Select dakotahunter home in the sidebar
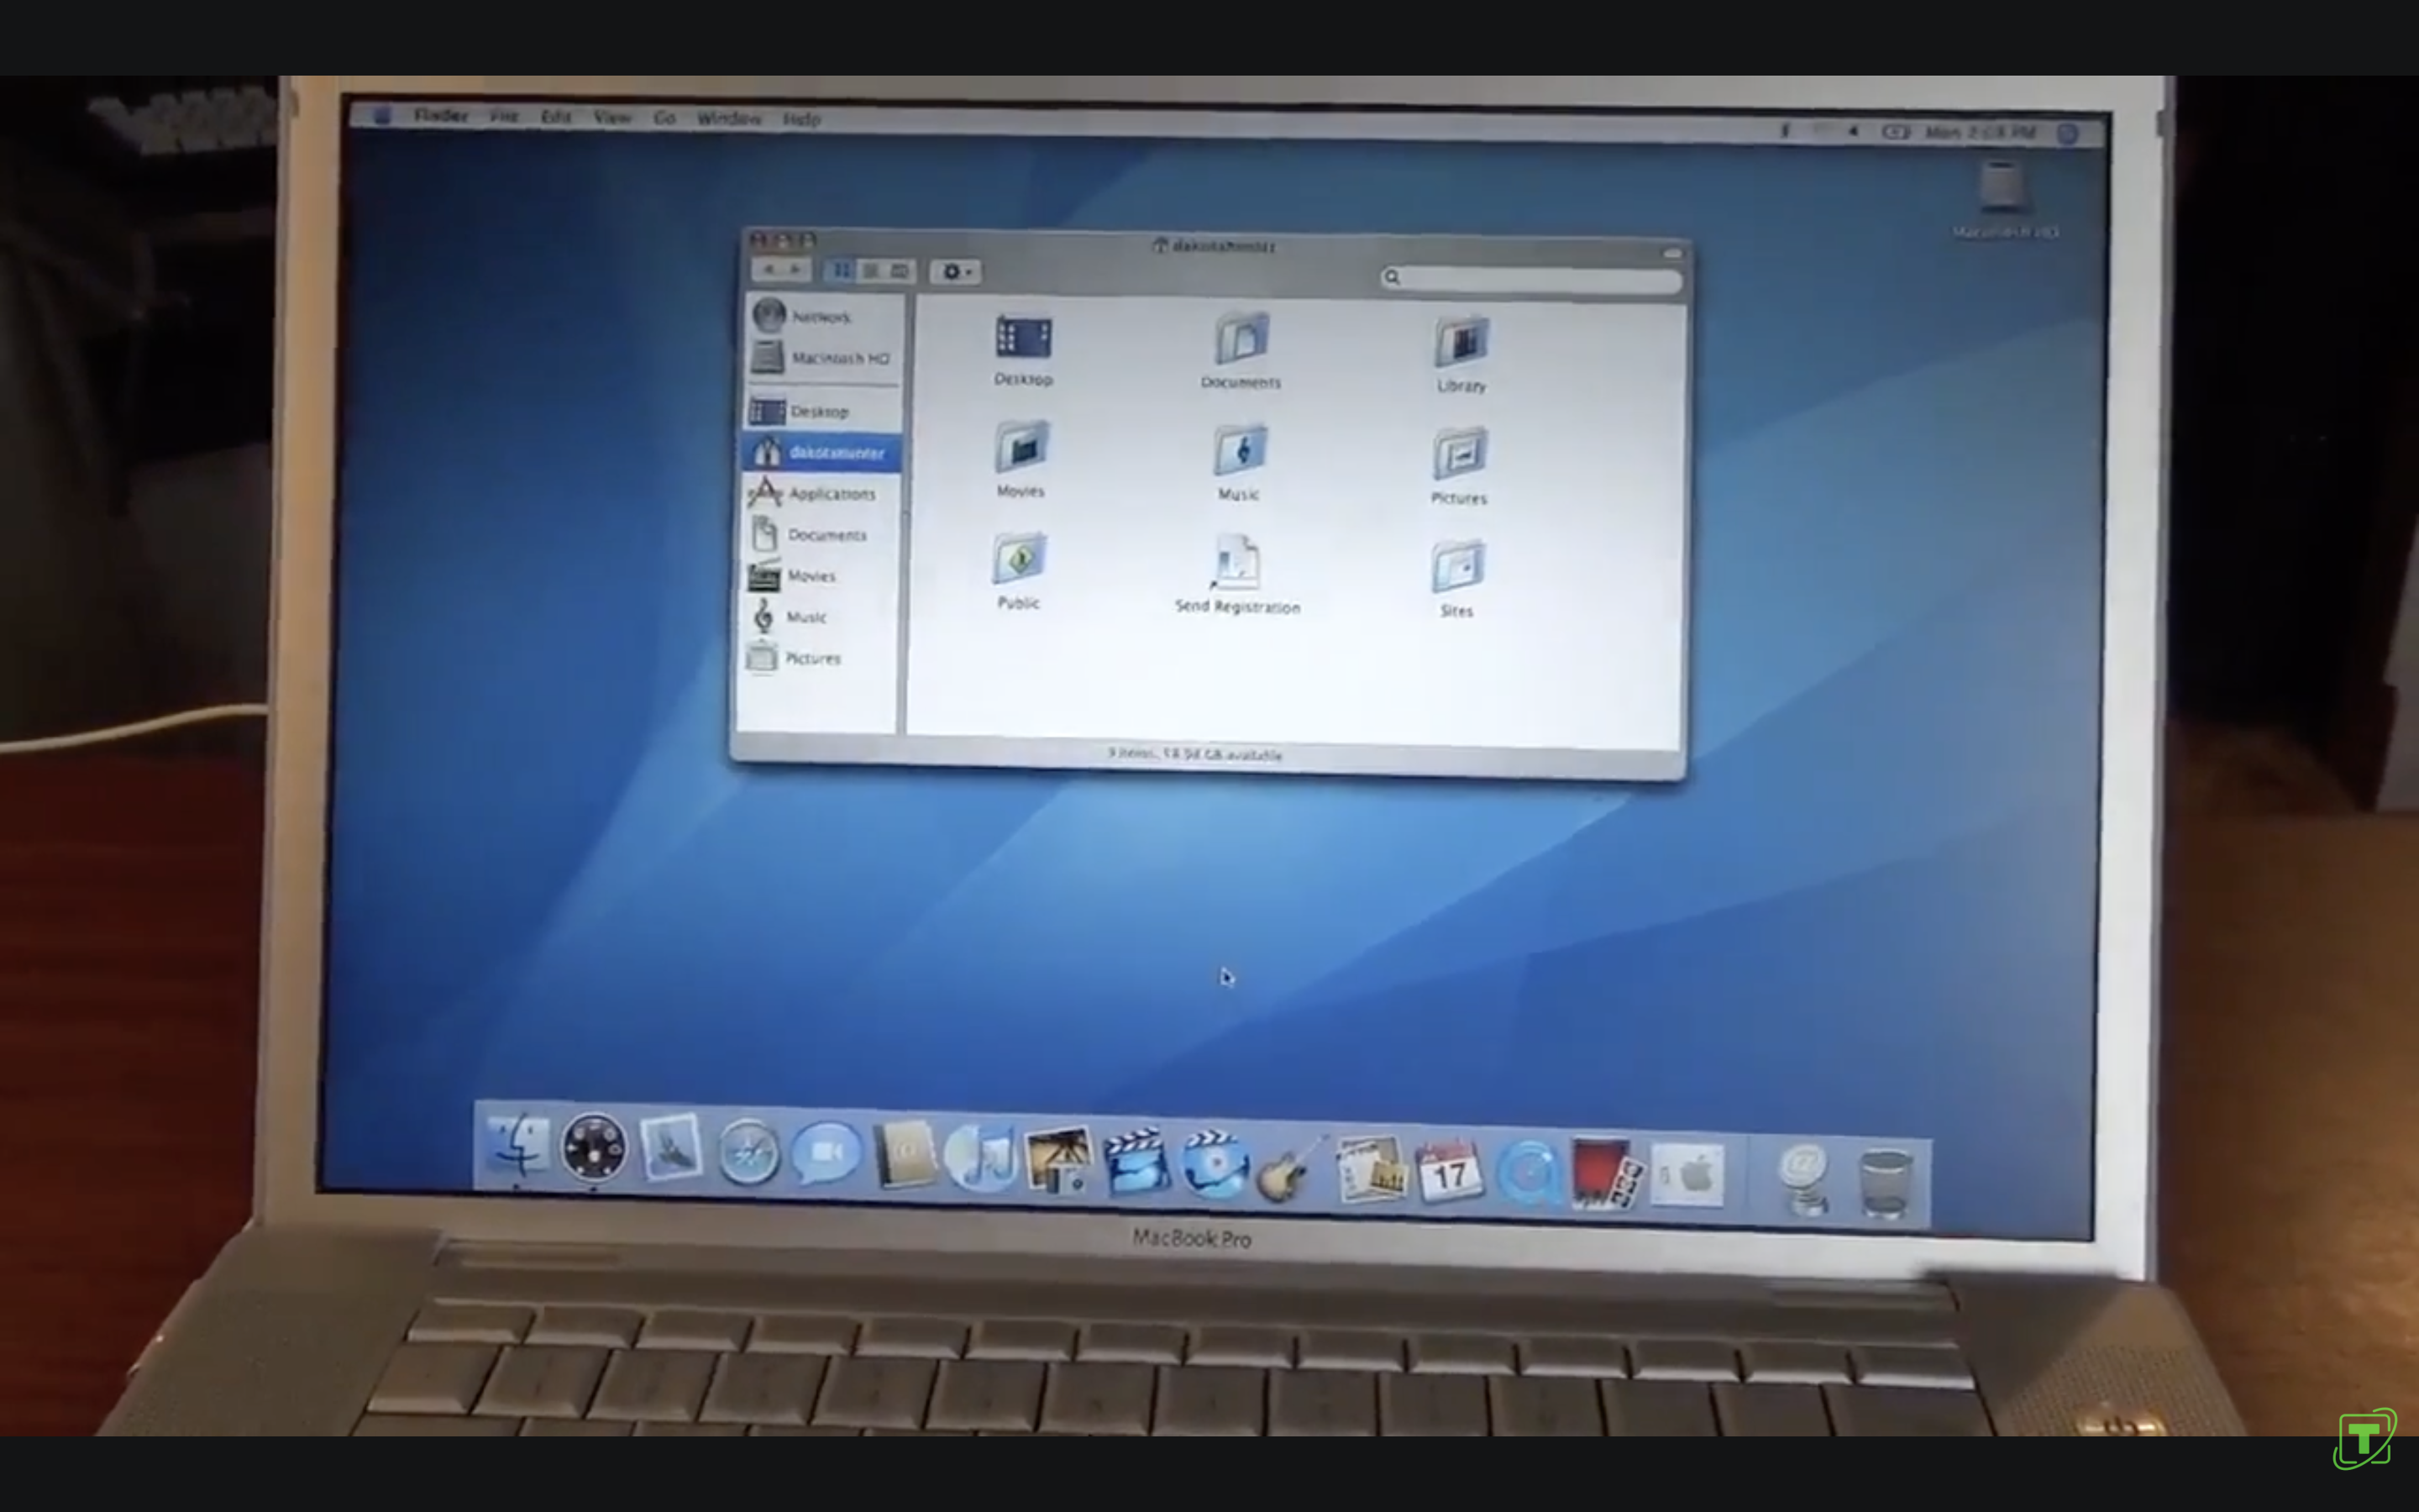Image resolution: width=2419 pixels, height=1512 pixels. [x=821, y=452]
